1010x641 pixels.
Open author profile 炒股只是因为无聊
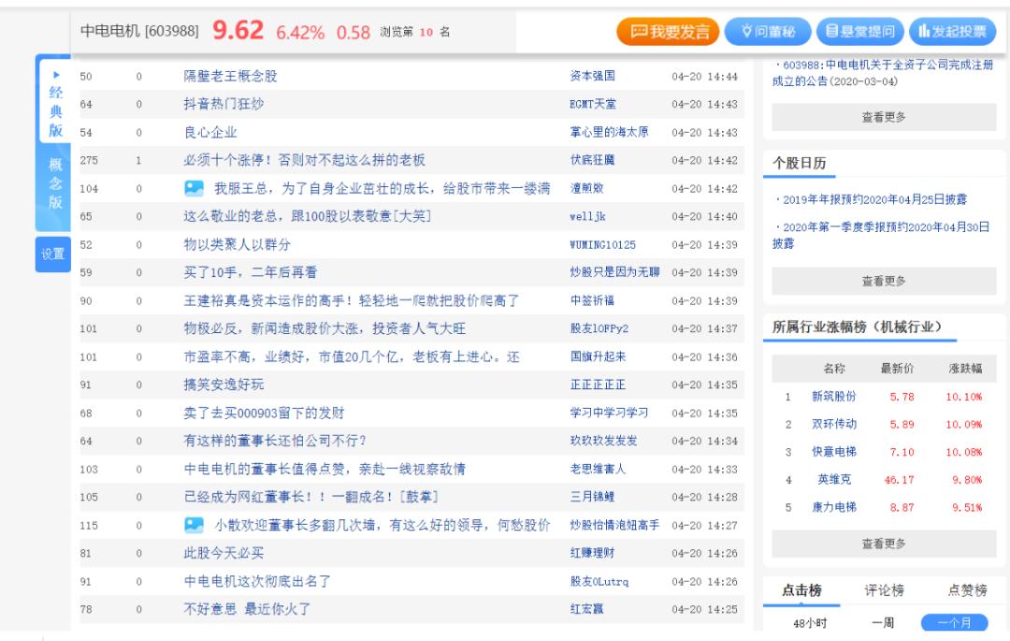(x=614, y=272)
